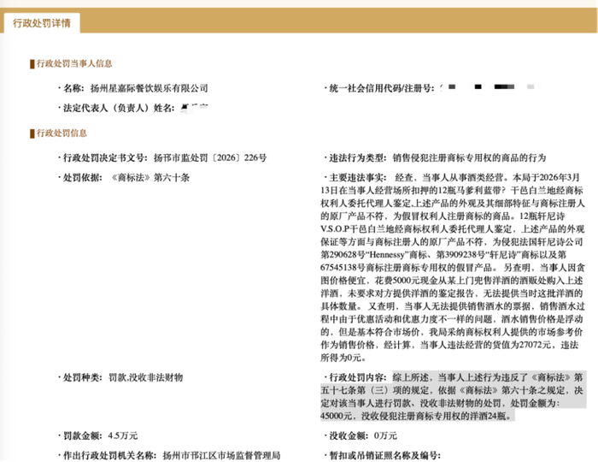Click the fine amount 4.5万元
Screen dimensions: 598x462
tap(123, 435)
